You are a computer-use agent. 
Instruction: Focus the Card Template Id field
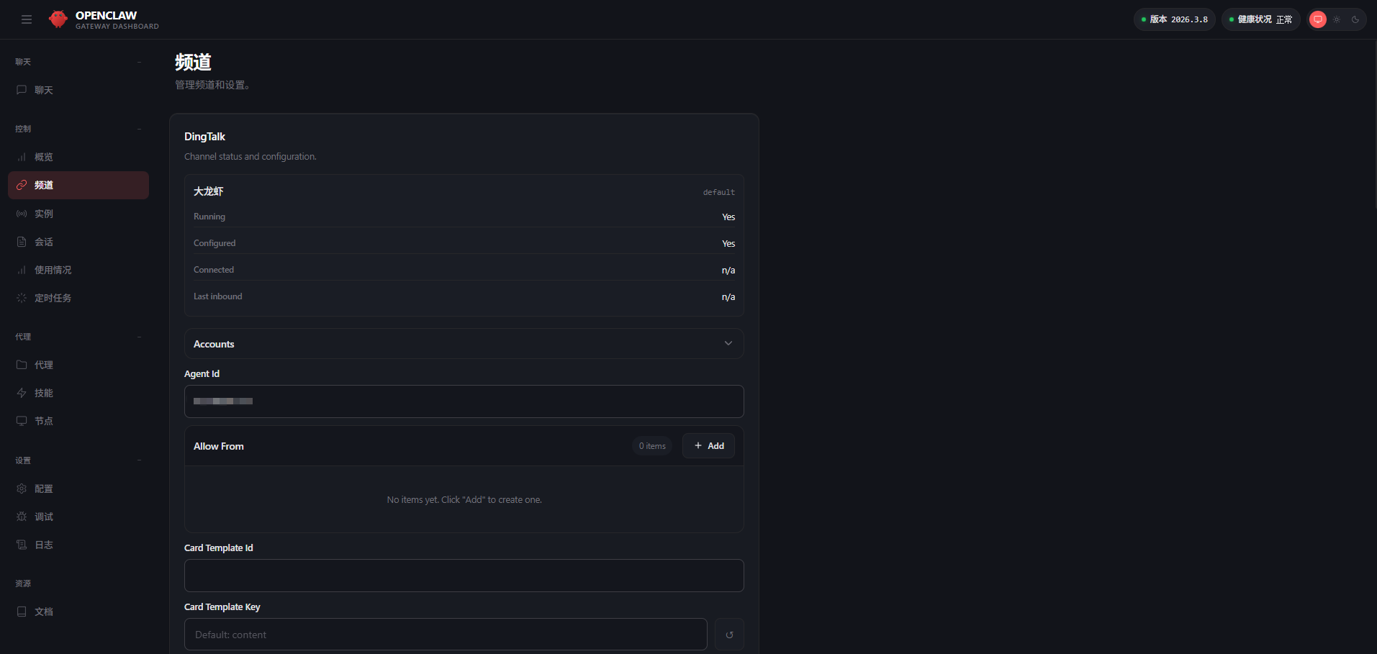click(x=464, y=576)
